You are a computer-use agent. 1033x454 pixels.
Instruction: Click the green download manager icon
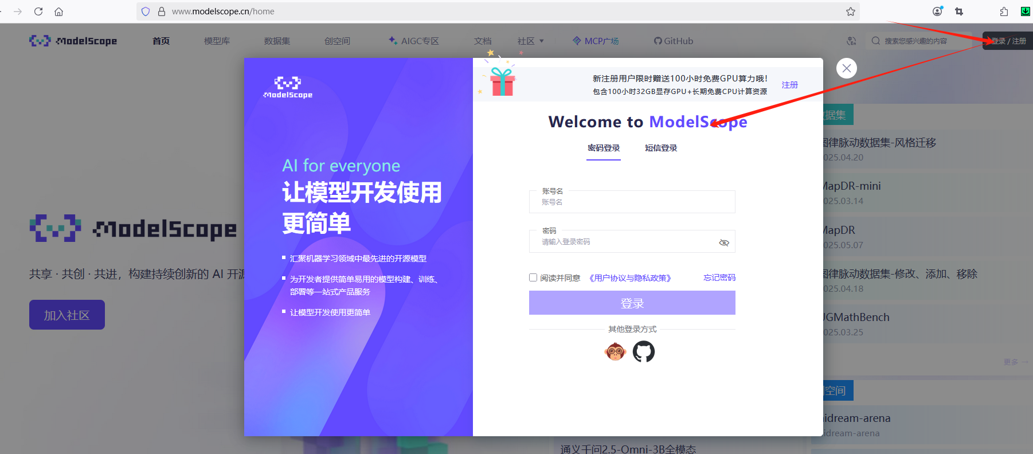1026,11
